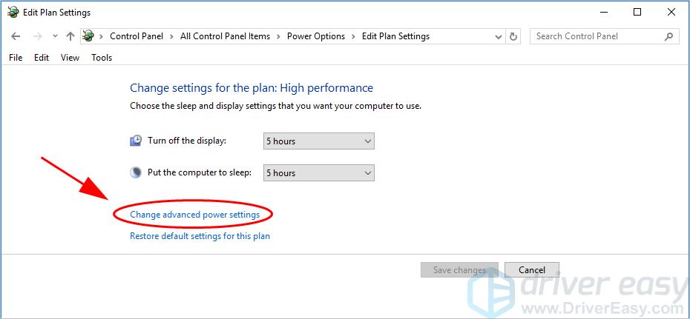The width and height of the screenshot is (690, 319).
Task: Click the magnifier icon in the search box
Action: pos(668,36)
